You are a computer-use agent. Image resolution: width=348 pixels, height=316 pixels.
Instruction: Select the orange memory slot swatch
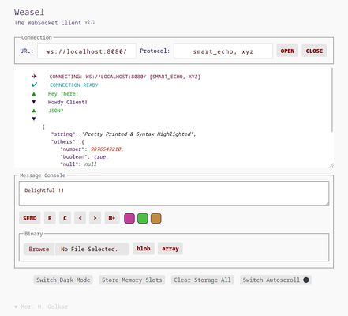coord(156,218)
